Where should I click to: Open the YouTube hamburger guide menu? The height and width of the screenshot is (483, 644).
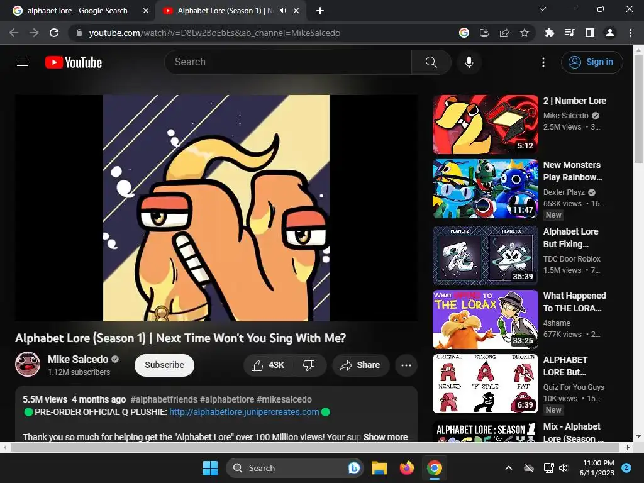click(23, 62)
